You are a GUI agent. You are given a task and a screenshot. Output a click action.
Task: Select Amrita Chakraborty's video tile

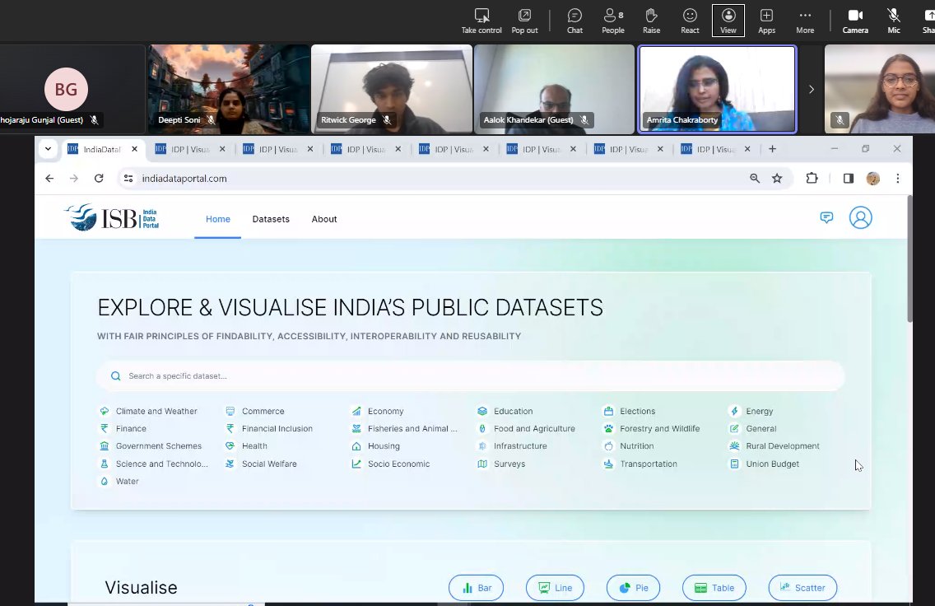(718, 90)
